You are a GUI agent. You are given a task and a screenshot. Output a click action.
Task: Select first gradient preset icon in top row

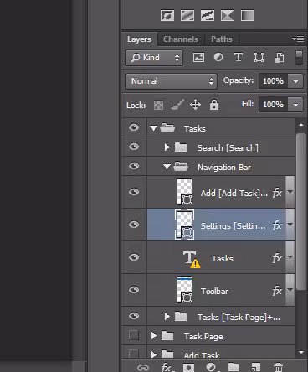pyautogui.click(x=167, y=16)
